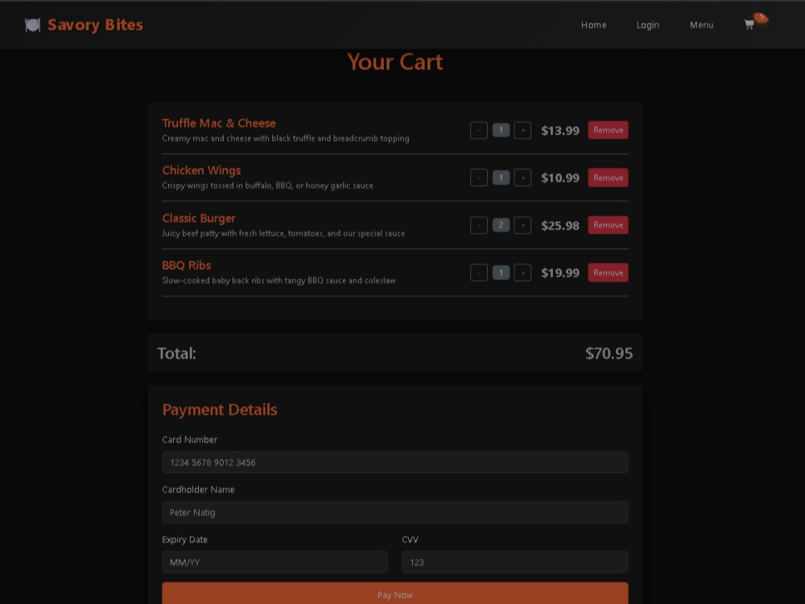Click the Card Number label
Viewport: 805px width, 604px height.
[x=189, y=440]
